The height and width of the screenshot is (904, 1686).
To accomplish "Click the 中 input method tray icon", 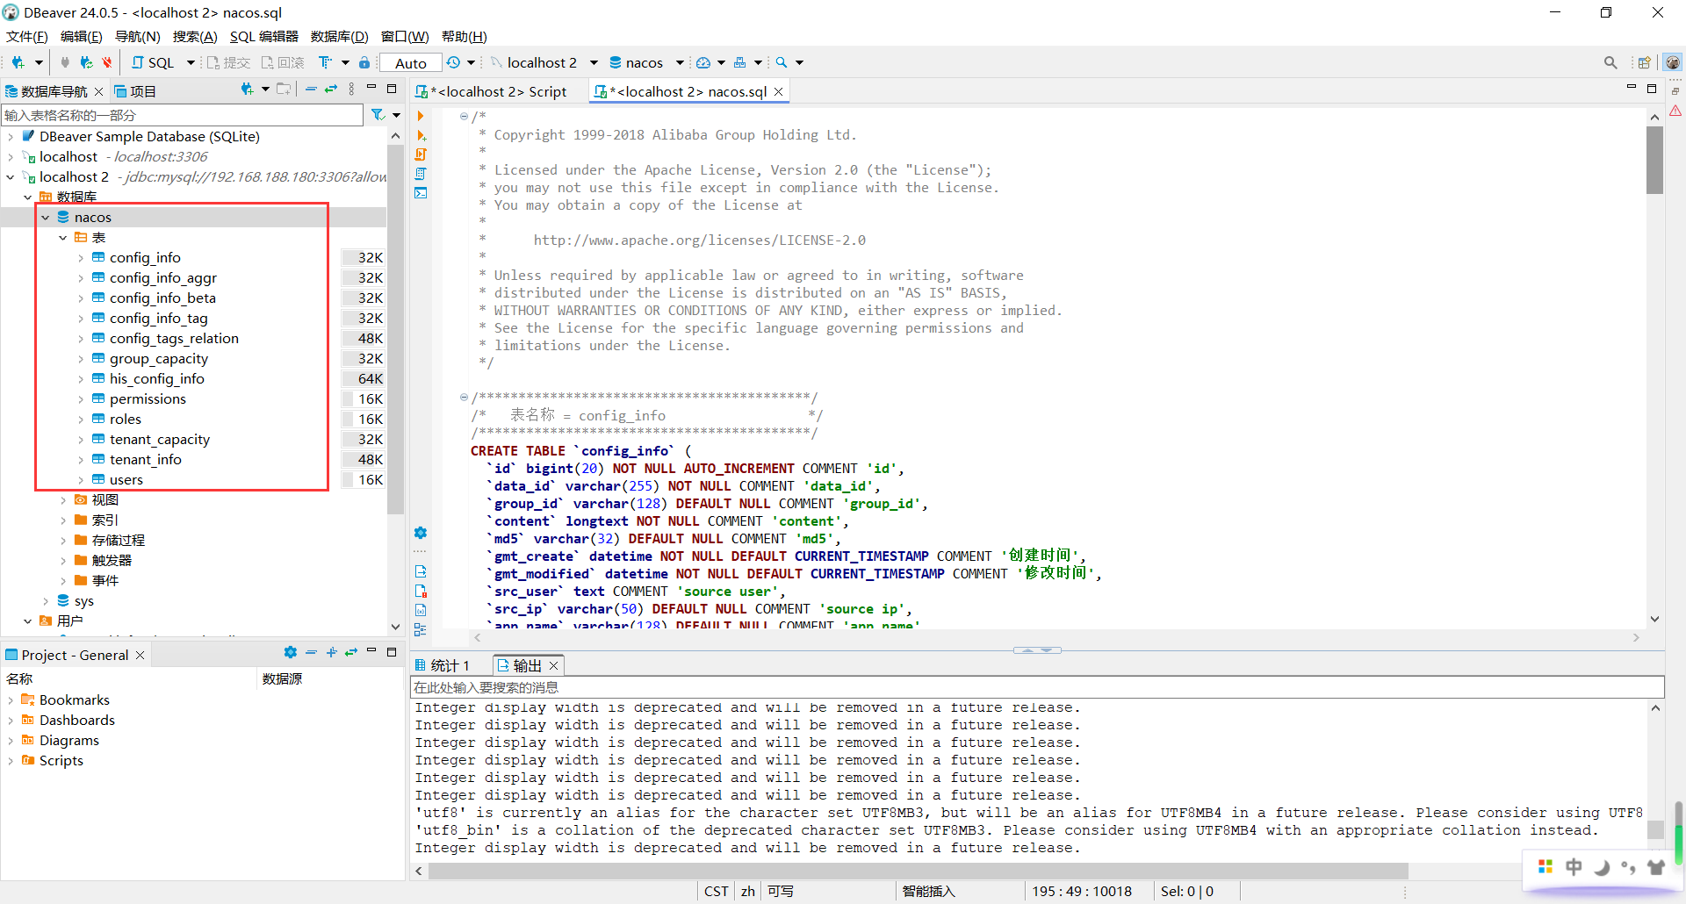I will coord(1573,867).
